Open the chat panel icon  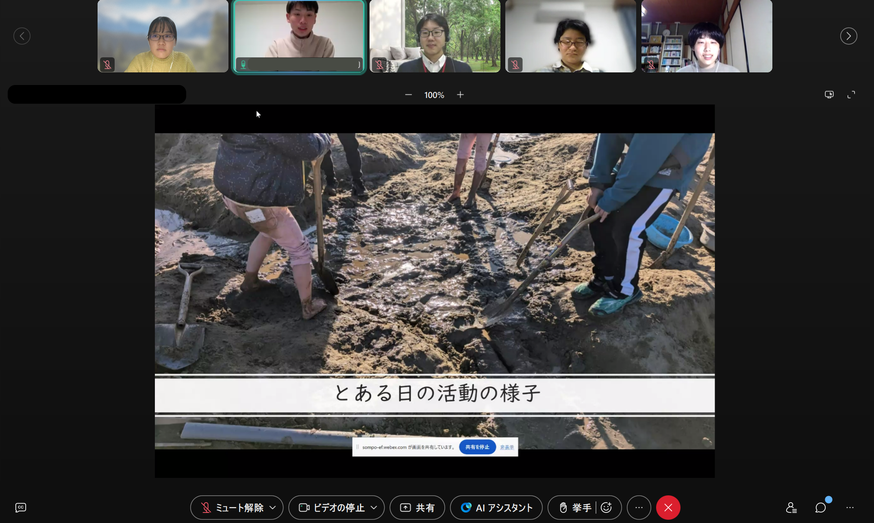click(820, 507)
